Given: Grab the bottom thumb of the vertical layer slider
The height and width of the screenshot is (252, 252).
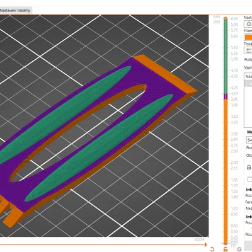Looking at the screenshot, I should (x=226, y=244).
